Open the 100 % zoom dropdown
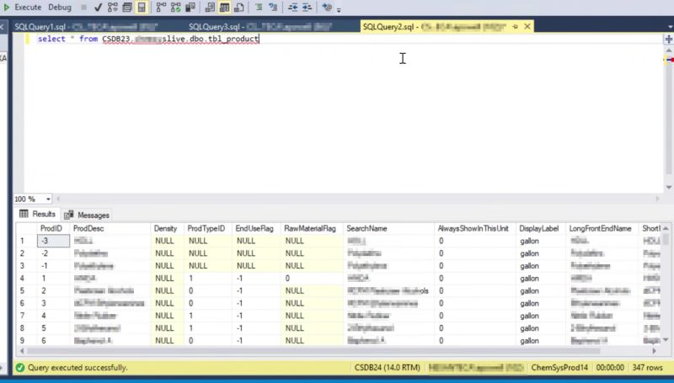Image resolution: width=674 pixels, height=383 pixels. pyautogui.click(x=48, y=199)
